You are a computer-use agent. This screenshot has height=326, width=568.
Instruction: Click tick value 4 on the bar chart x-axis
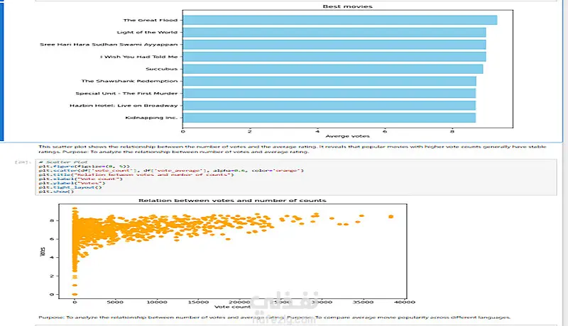click(x=317, y=132)
